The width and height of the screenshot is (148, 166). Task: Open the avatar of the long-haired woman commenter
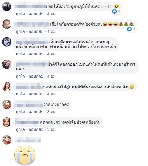pyautogui.click(x=7, y=87)
